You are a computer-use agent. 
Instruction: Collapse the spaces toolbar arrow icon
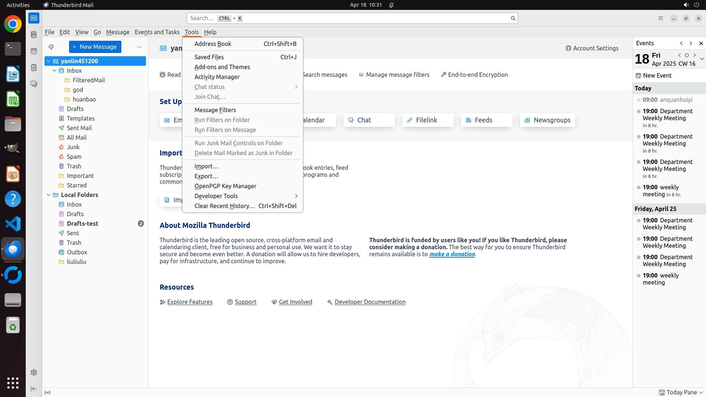[x=34, y=389]
